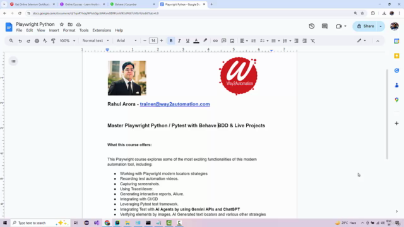Decrease font size minus button
Viewport: 404px width, 227px height.
click(x=145, y=40)
